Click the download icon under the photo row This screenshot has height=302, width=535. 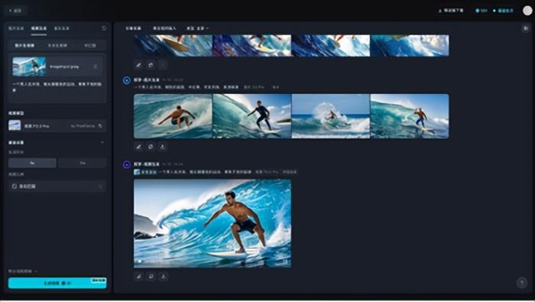163,147
